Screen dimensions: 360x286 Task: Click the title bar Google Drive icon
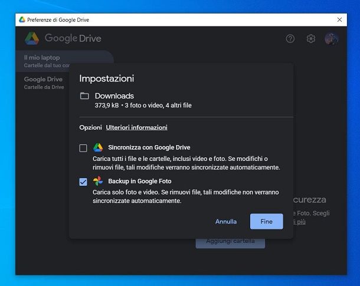22,19
